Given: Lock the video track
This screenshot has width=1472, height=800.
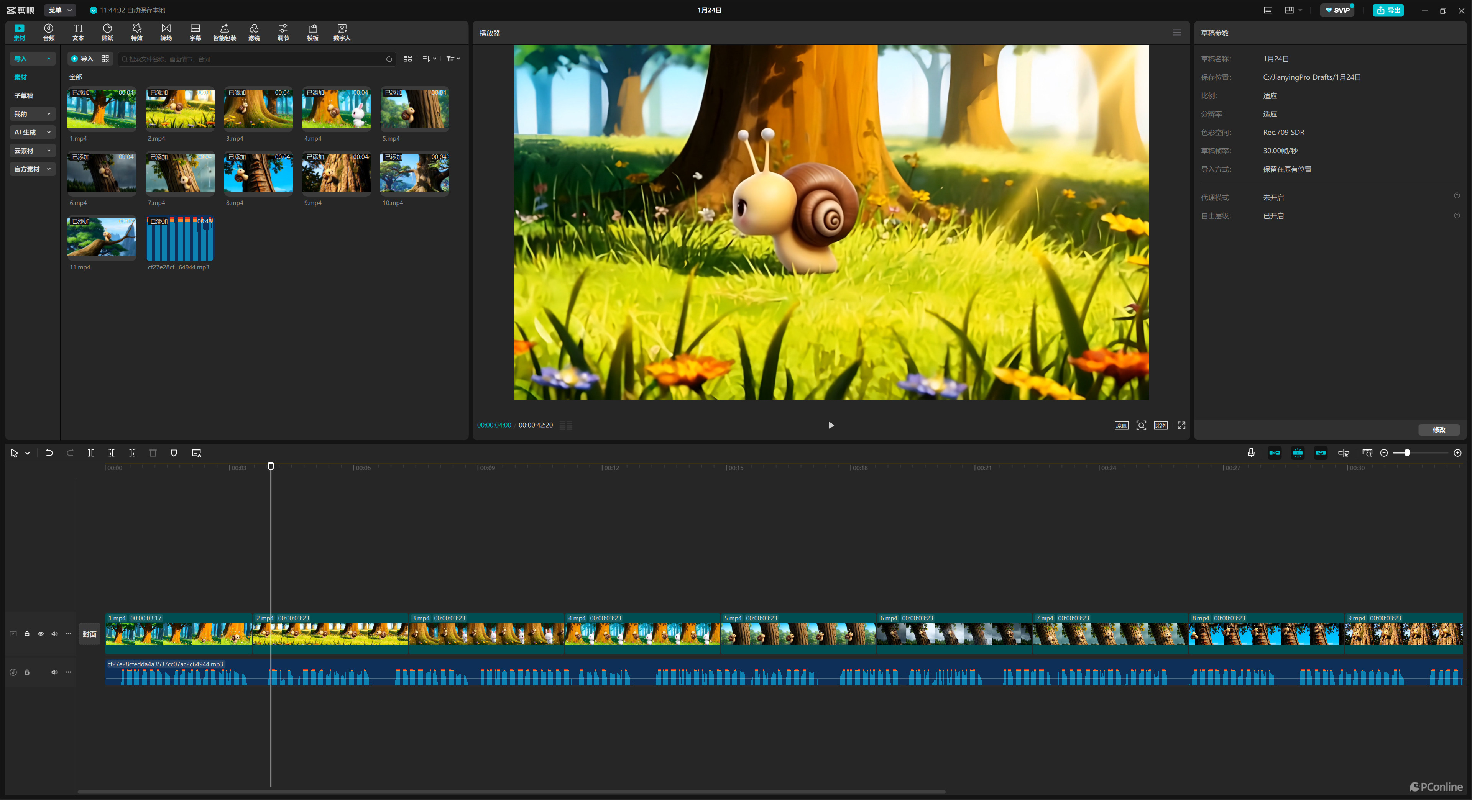Looking at the screenshot, I should click(x=27, y=634).
